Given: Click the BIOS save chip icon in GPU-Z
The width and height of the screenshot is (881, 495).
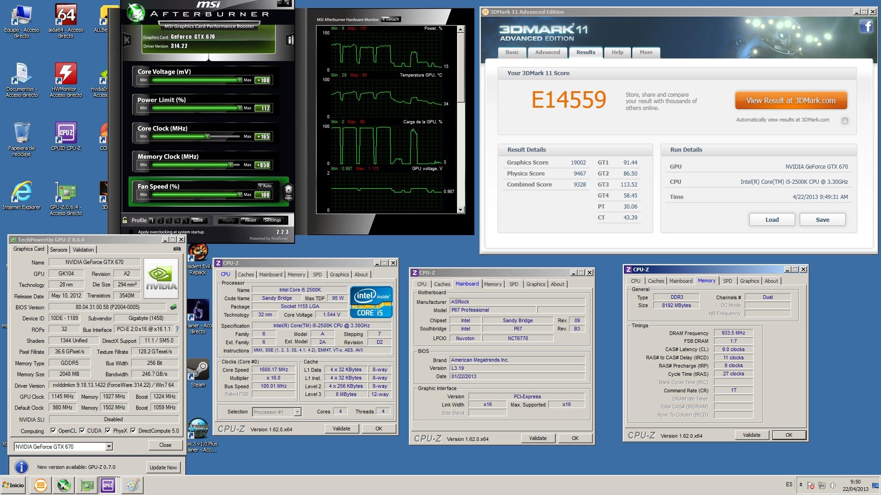Looking at the screenshot, I should (x=173, y=307).
